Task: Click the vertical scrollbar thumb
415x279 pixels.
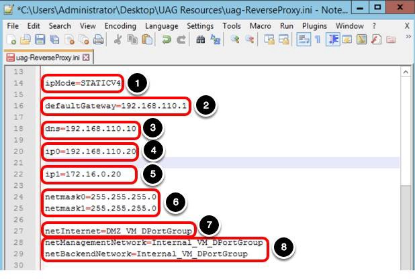Action: click(x=406, y=227)
